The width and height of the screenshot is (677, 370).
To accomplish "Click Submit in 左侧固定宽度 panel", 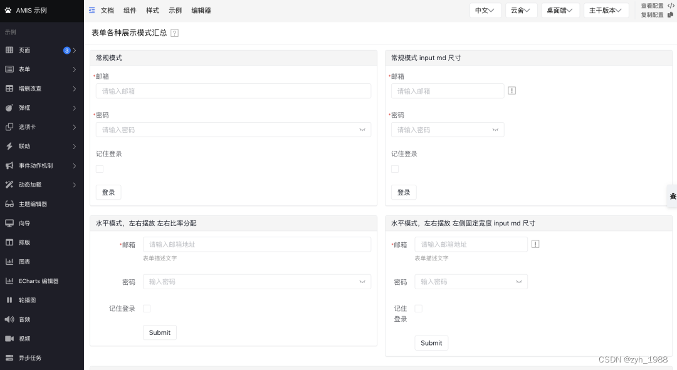I will (x=431, y=343).
